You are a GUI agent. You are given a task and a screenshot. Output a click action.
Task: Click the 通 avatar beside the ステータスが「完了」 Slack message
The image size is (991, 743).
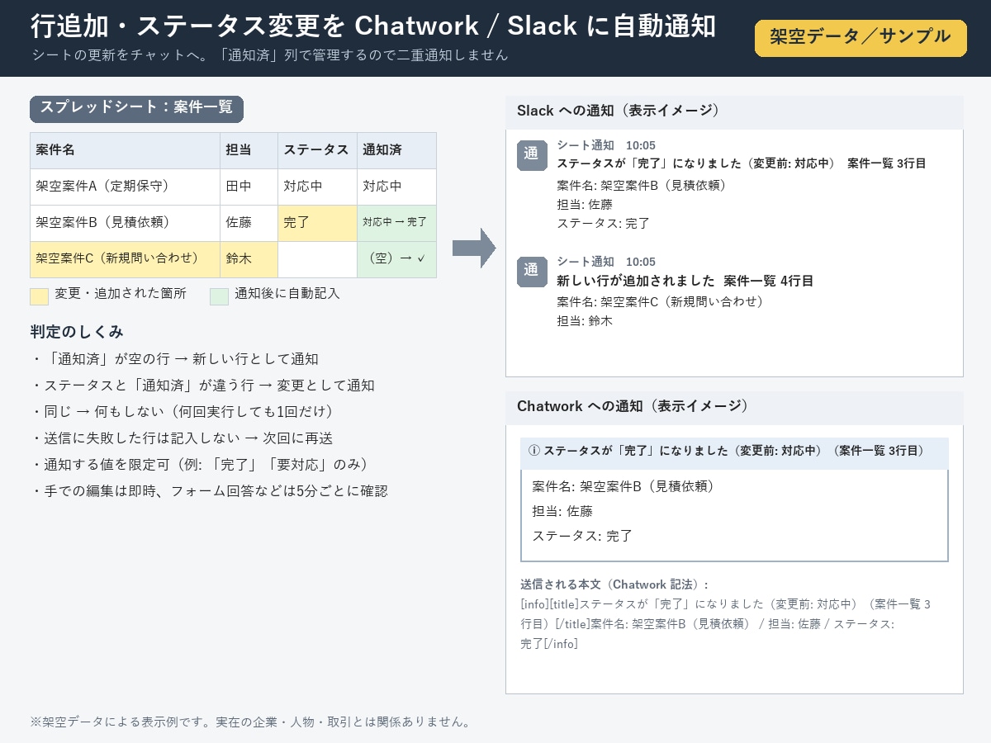pos(531,154)
